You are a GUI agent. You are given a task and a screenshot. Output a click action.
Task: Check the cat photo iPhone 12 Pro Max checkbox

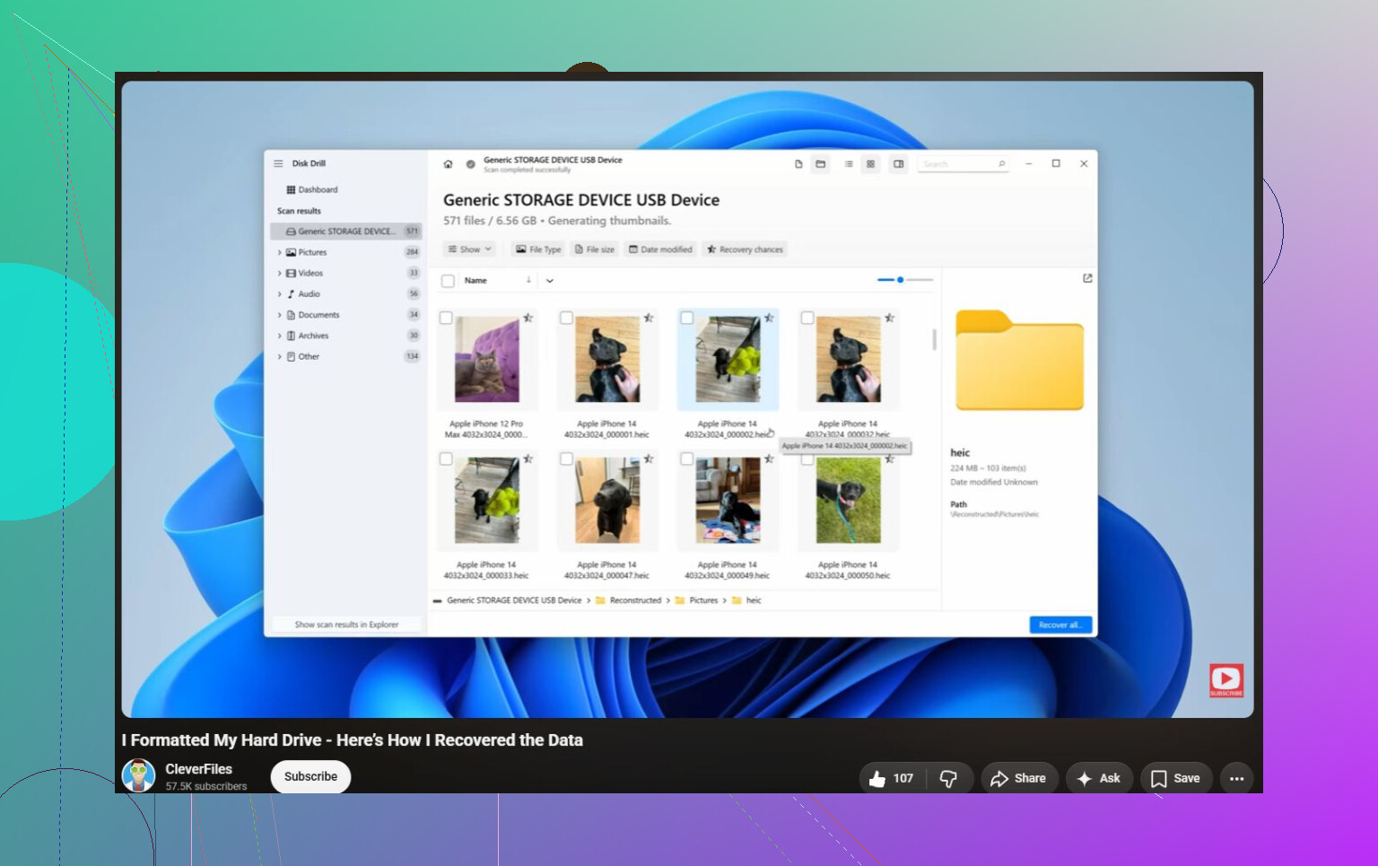[446, 318]
